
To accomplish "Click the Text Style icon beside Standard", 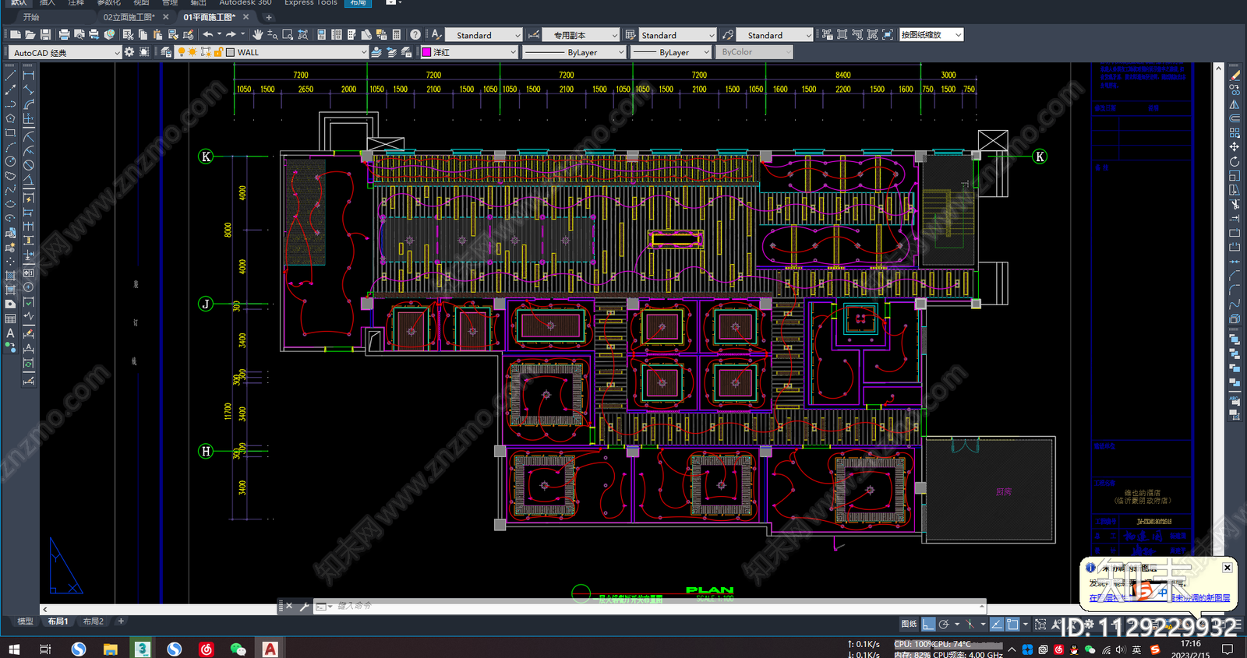I will coord(436,34).
